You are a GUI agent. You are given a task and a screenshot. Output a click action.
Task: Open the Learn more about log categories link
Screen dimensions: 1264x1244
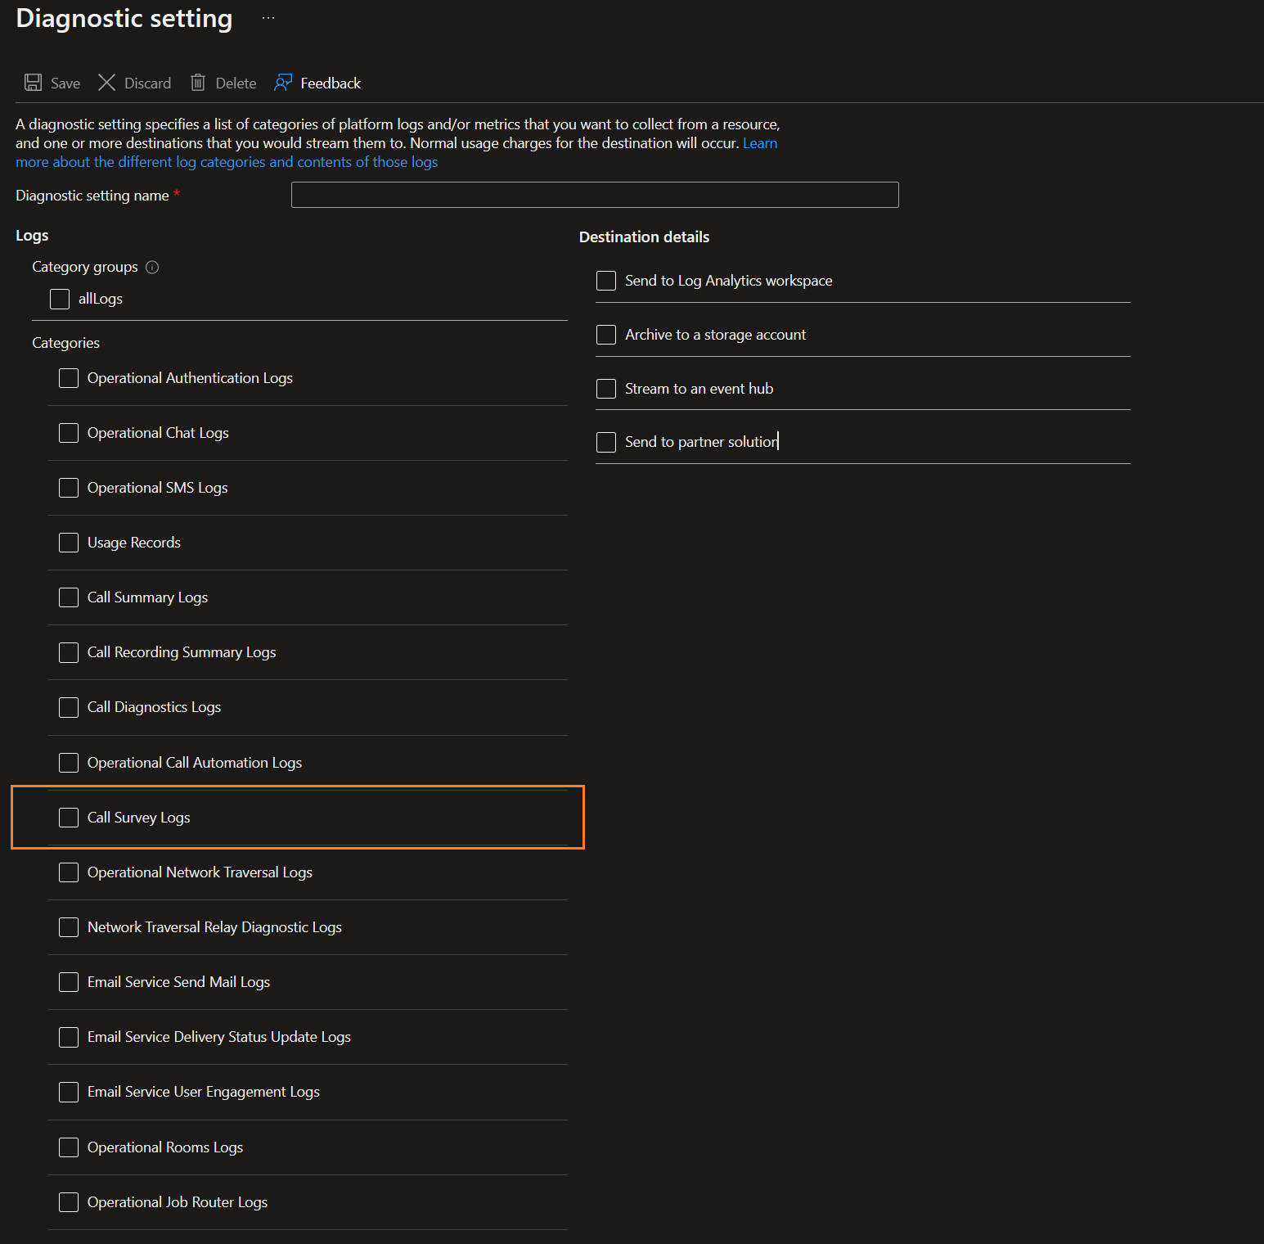coord(227,162)
